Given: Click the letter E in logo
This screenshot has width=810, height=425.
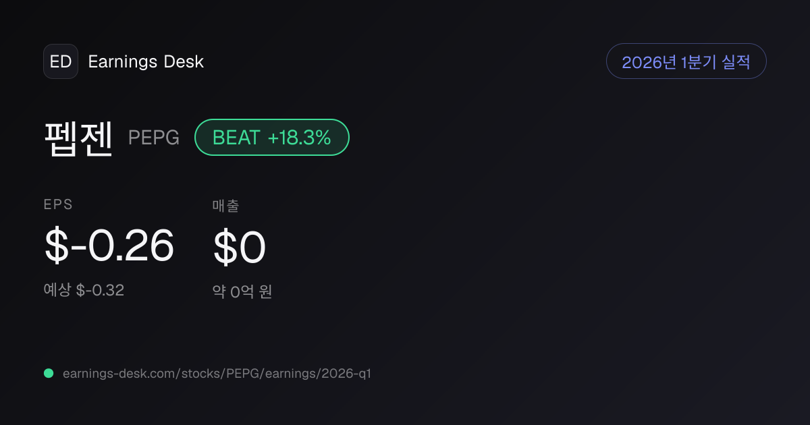Looking at the screenshot, I should coord(55,61).
